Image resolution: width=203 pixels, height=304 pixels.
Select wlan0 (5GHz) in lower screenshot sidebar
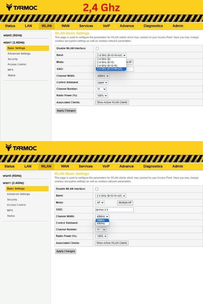tap(12, 176)
